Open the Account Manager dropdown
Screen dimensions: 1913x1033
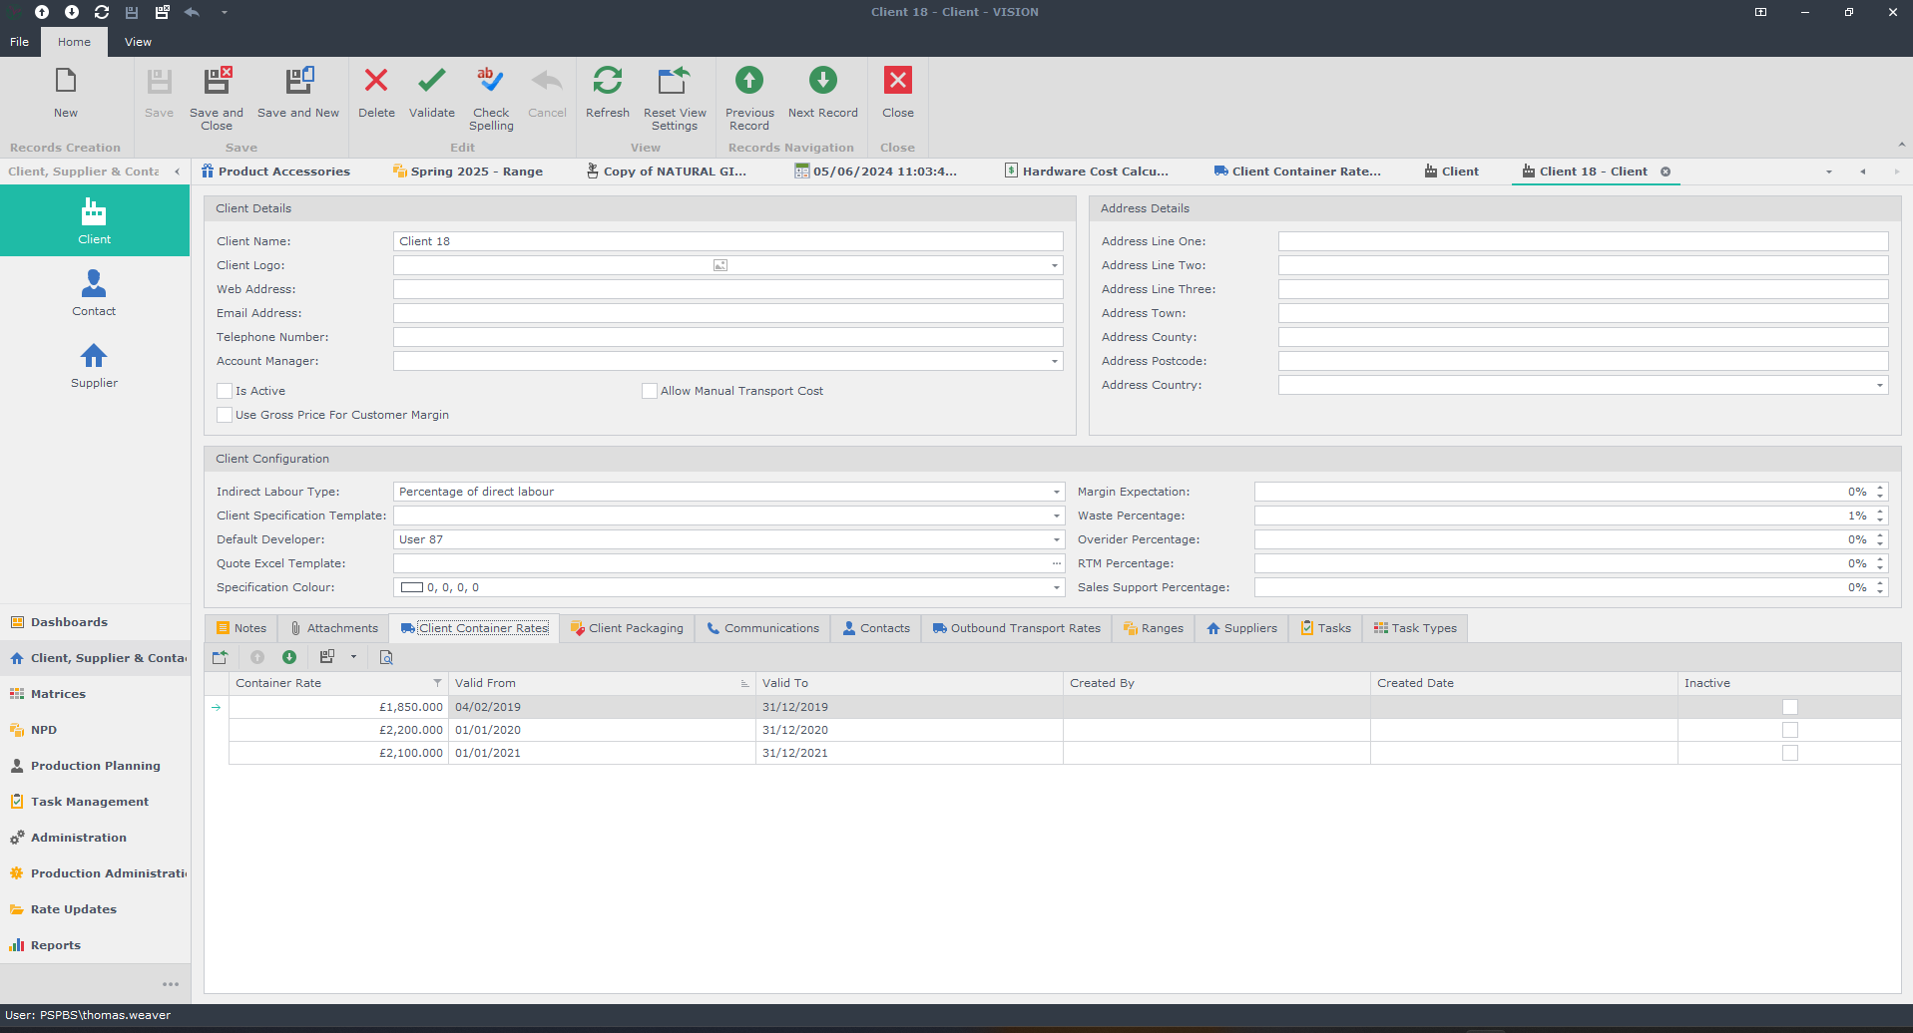point(1055,361)
